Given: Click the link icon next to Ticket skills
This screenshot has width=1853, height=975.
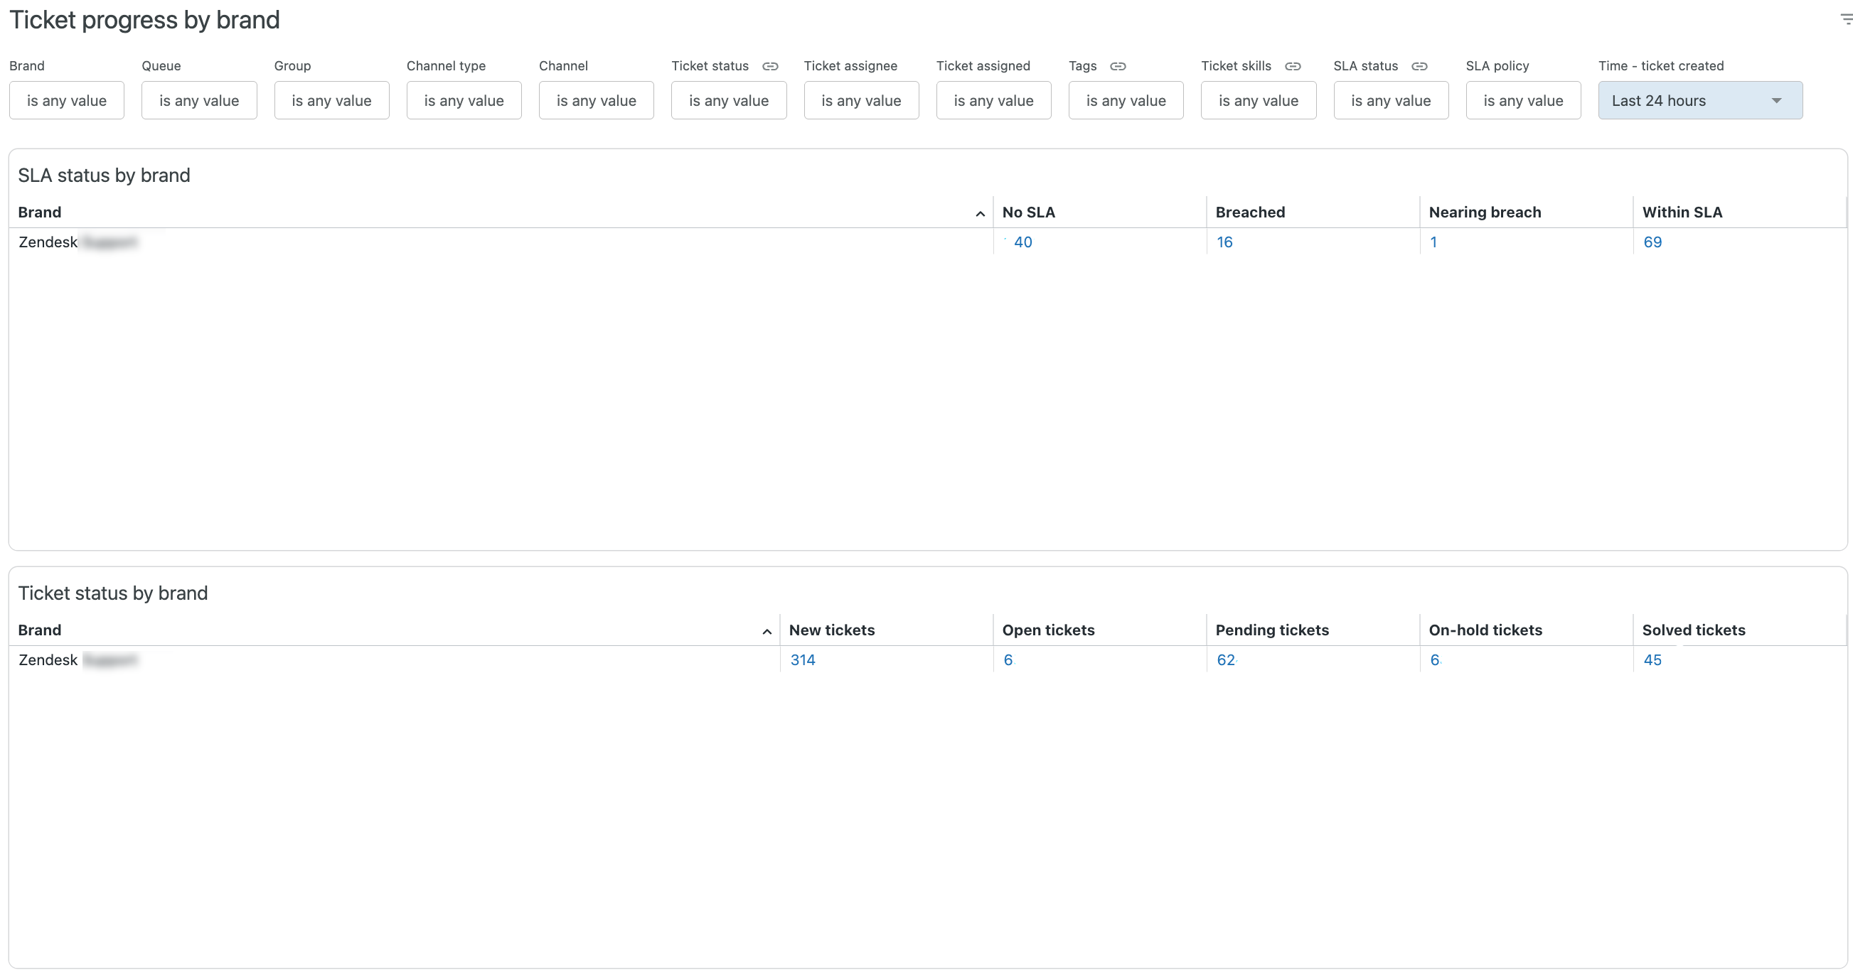Looking at the screenshot, I should pos(1292,66).
